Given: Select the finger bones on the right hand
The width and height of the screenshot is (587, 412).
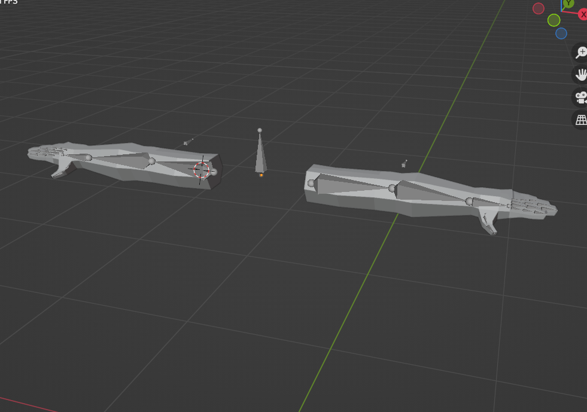Looking at the screenshot, I should point(533,207).
